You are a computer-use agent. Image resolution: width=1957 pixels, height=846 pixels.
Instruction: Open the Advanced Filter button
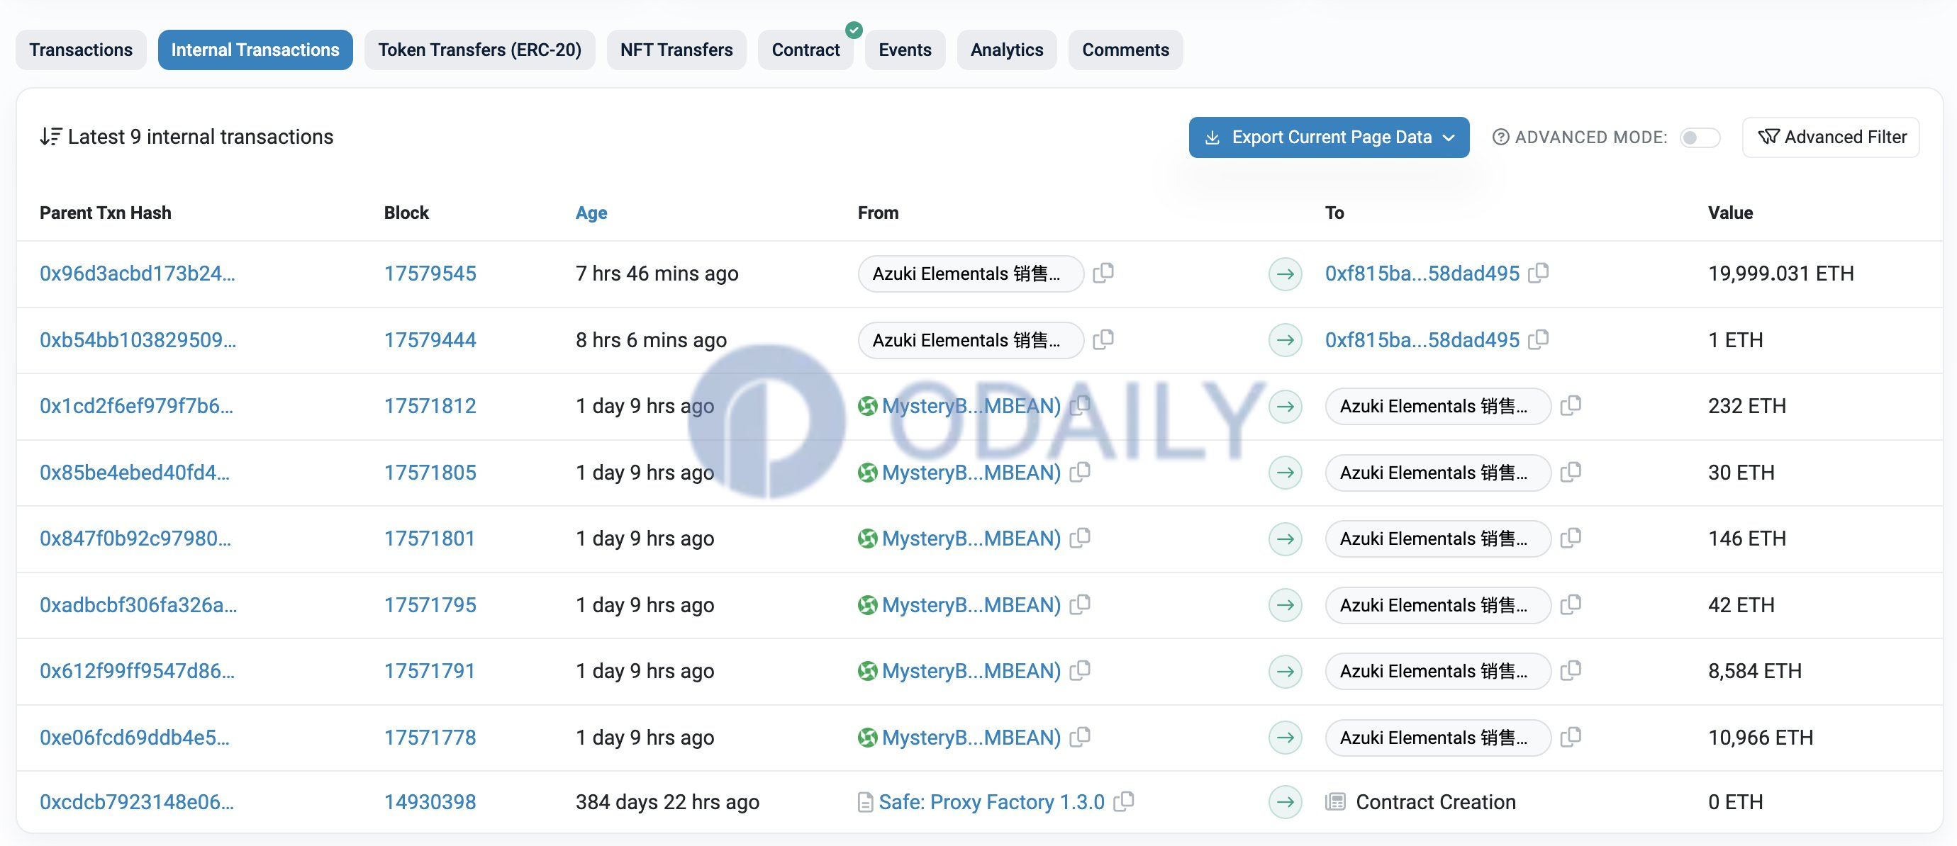pyautogui.click(x=1831, y=137)
